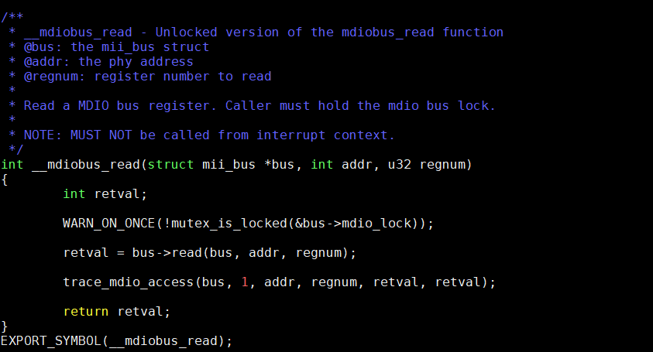Click the red numeral 1 argument
This screenshot has width=653, height=352.
[x=245, y=282]
